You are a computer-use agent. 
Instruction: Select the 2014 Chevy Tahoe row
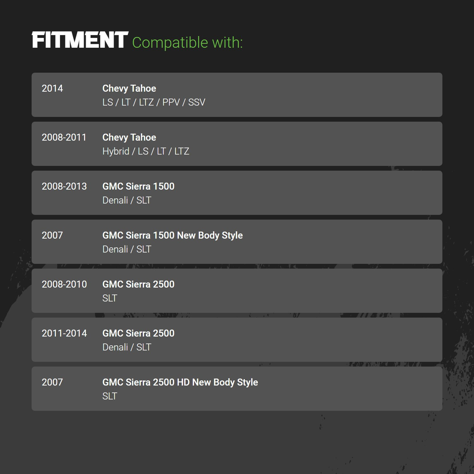click(237, 95)
